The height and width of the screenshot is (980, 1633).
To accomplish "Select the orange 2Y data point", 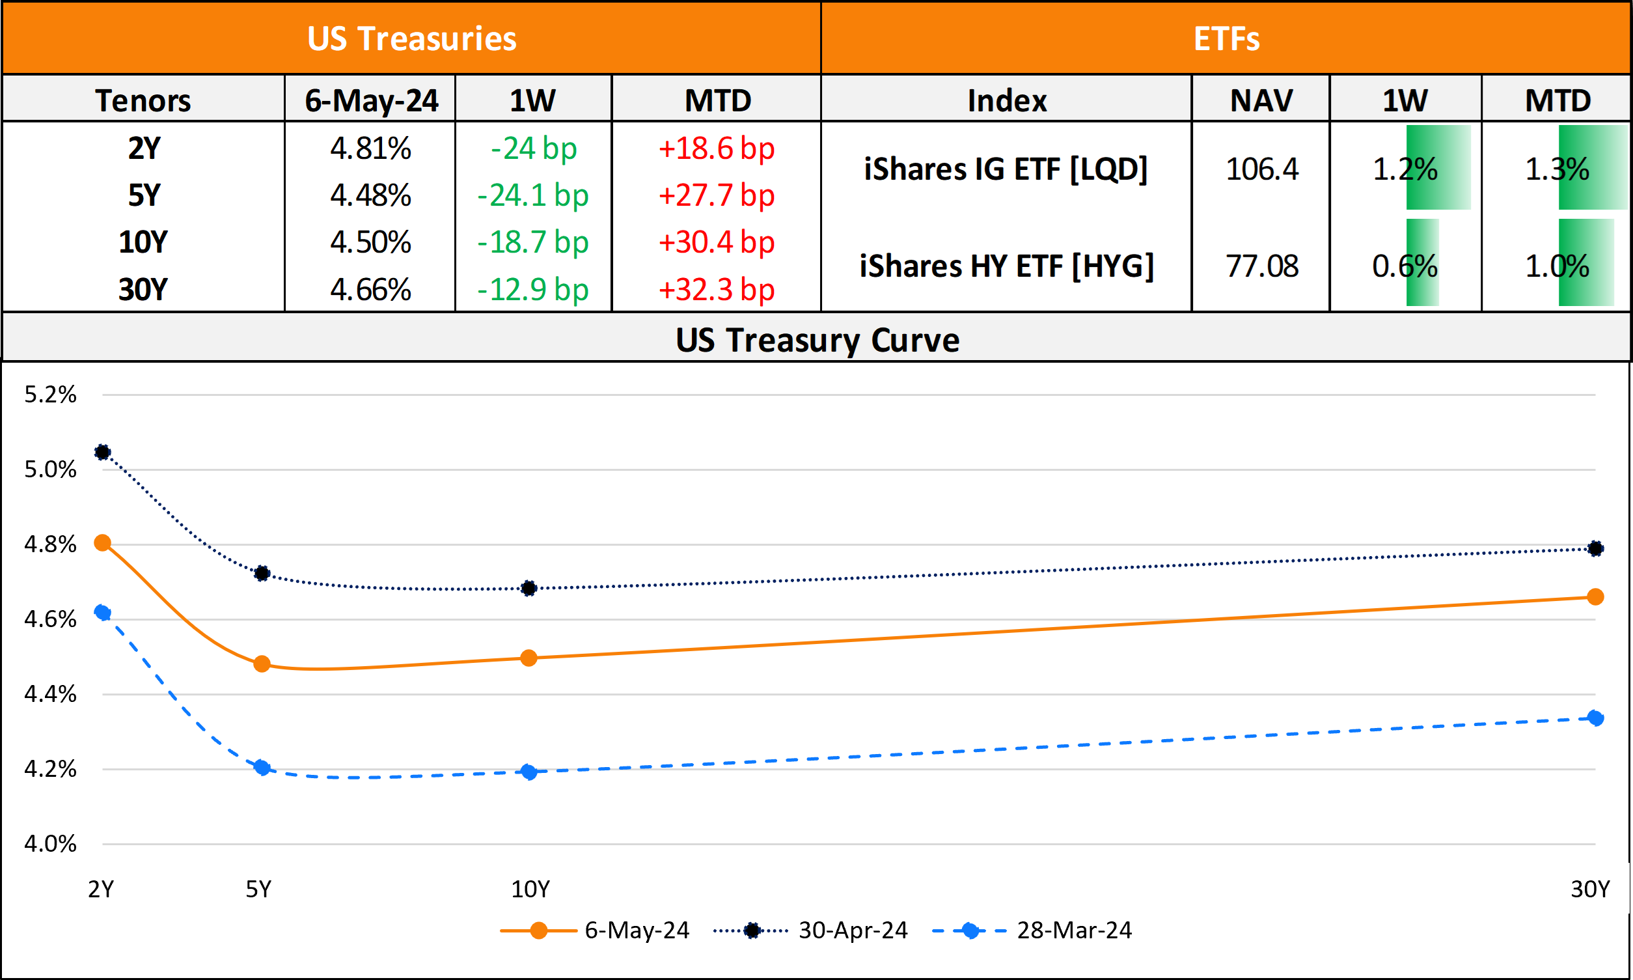I will pyautogui.click(x=102, y=543).
